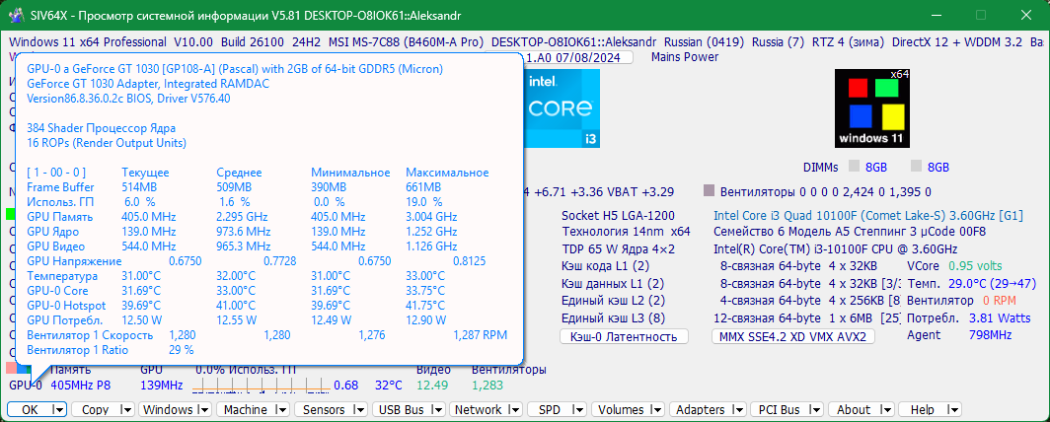This screenshot has height=422, width=1050.
Task: Click the 1,283 fan speed value
Action: coord(487,386)
